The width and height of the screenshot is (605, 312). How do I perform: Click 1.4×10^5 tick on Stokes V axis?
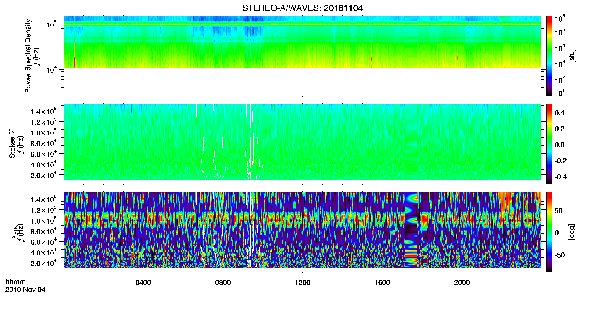coord(44,111)
